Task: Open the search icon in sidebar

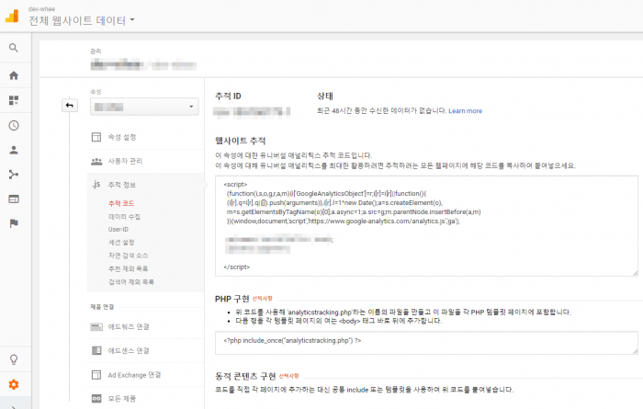Action: 14,48
